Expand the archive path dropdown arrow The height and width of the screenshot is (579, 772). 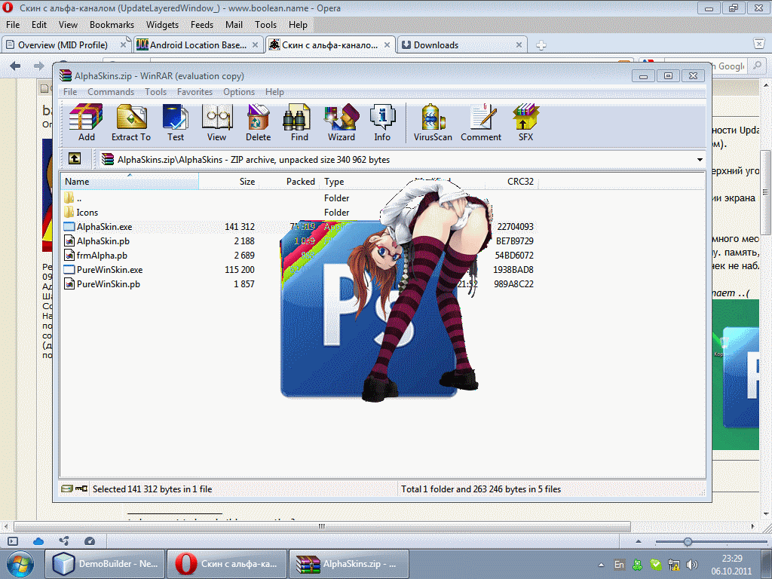[700, 160]
